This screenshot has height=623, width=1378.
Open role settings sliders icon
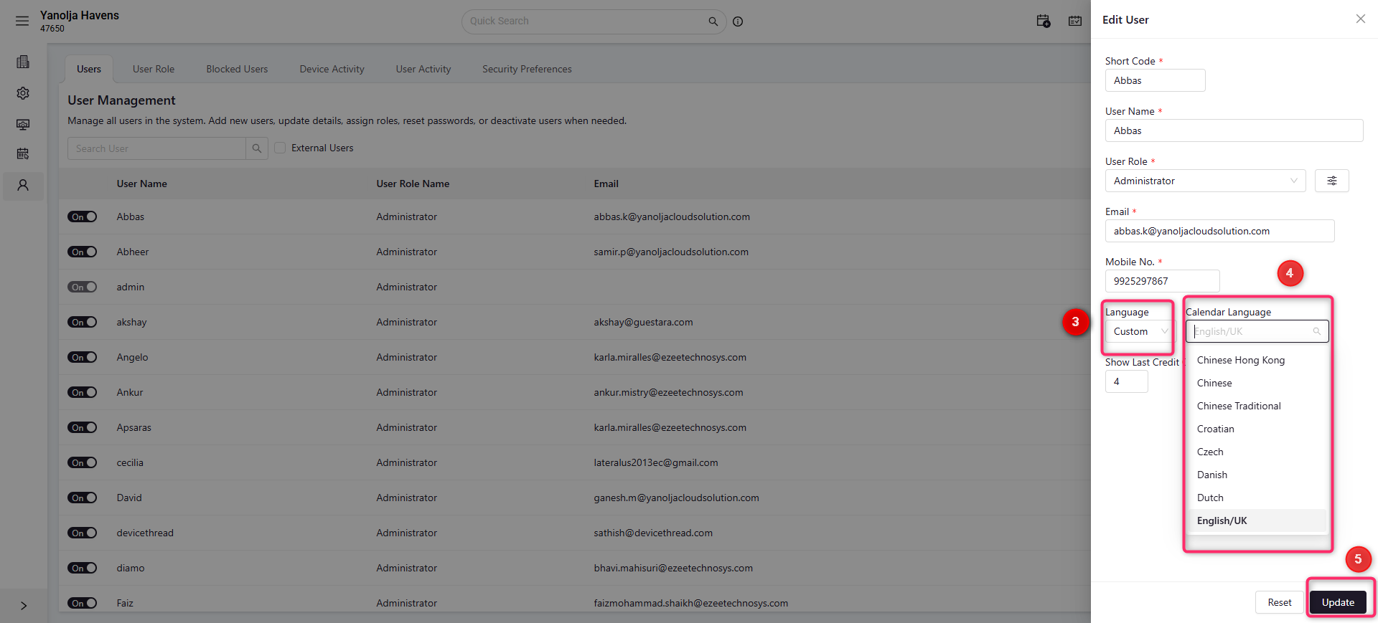pyautogui.click(x=1332, y=181)
